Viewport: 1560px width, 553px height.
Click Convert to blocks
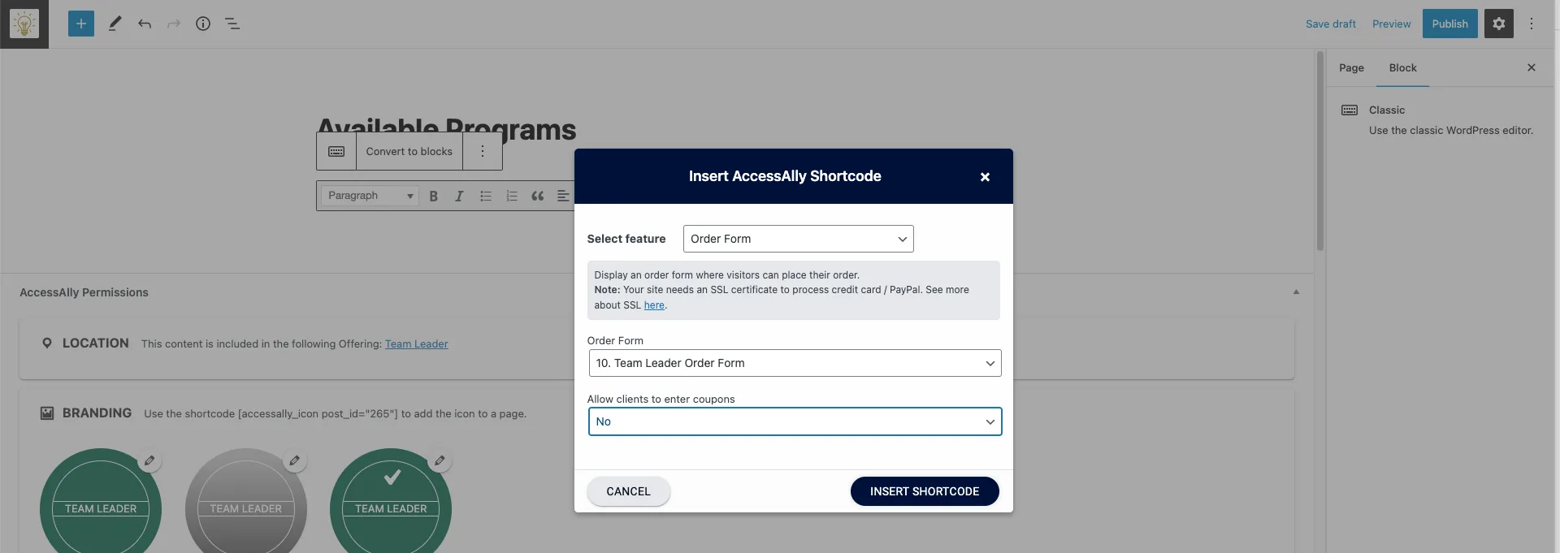pyautogui.click(x=409, y=152)
